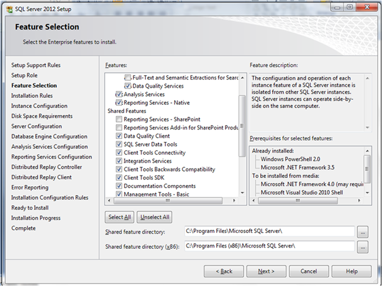
Task: Click the Features list vertical scrollbar thumb
Action: pos(242,126)
